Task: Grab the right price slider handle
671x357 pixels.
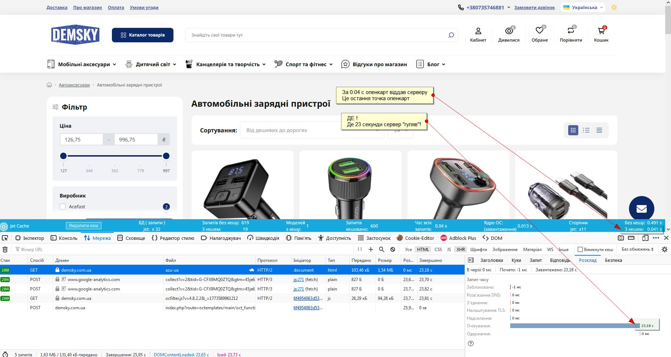Action: [166, 156]
